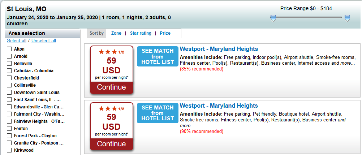Click Continue on the 90% recommended hotel
Image resolution: width=362 pixels, height=155 pixels.
pos(112,144)
